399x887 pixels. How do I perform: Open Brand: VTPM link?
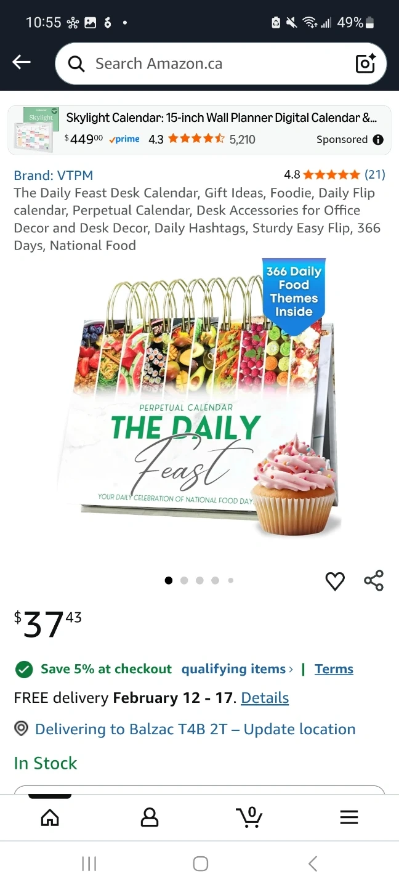pyautogui.click(x=54, y=175)
